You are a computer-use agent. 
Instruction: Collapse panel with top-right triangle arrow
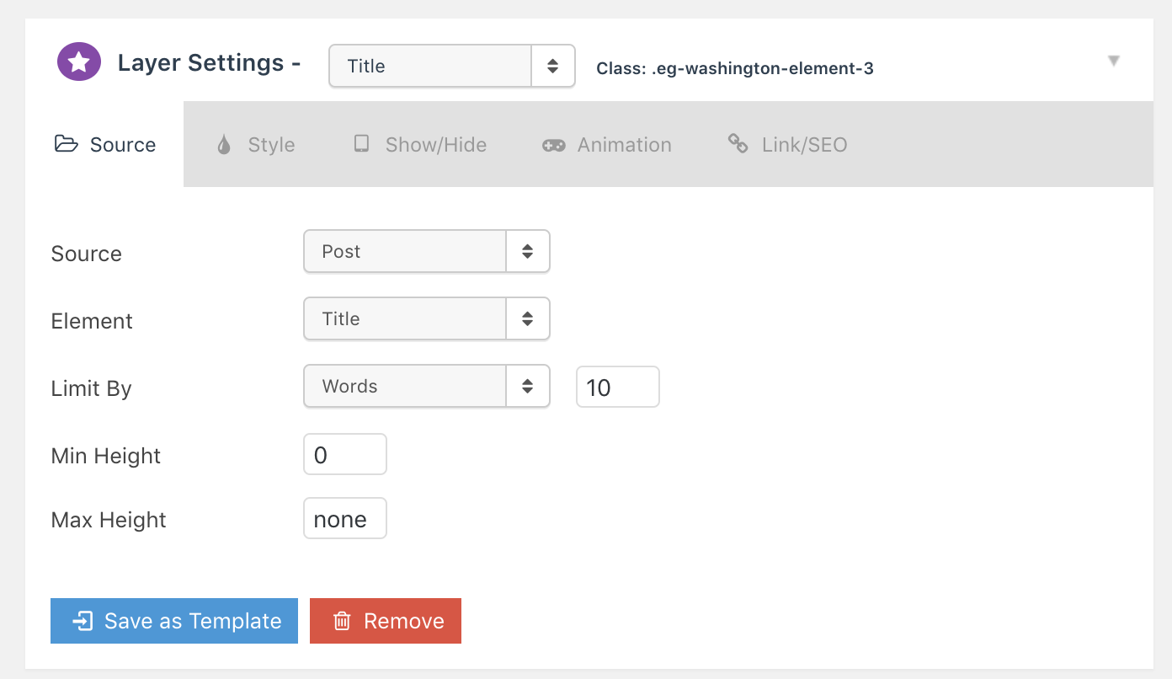point(1114,61)
